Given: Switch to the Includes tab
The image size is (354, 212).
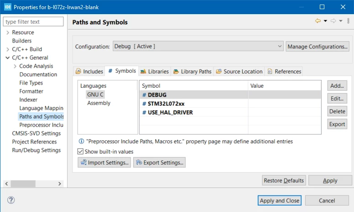Looking at the screenshot, I should [89, 71].
